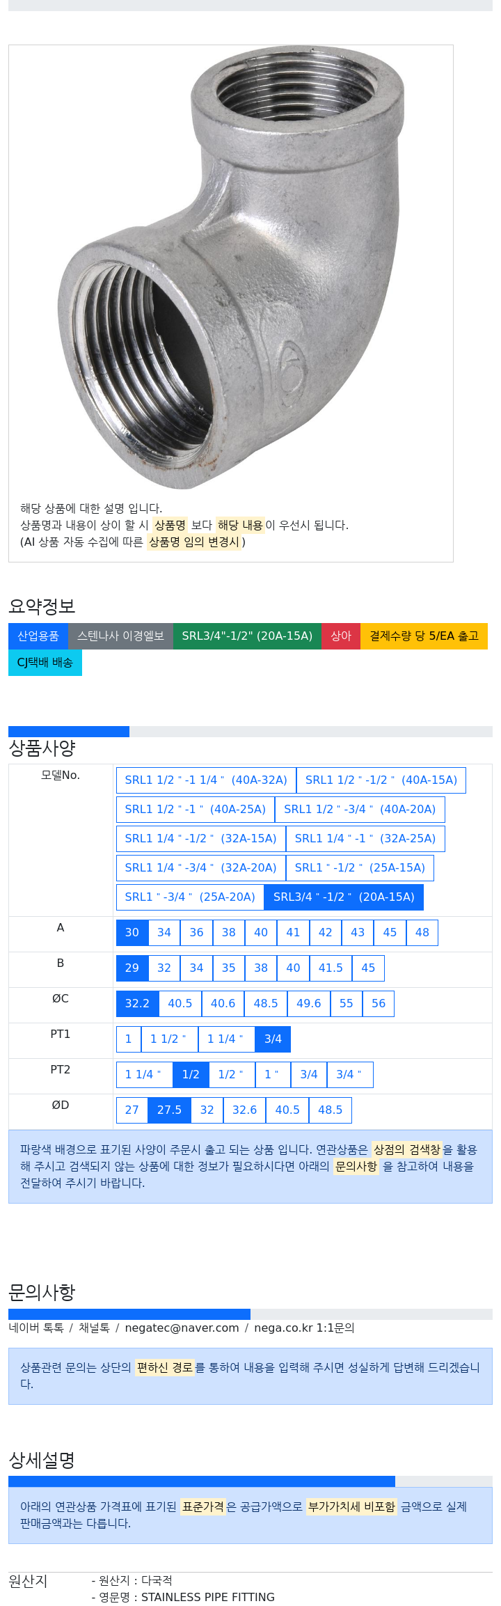Choose 32.6 in the ØD row
501x1606 pixels.
click(244, 1110)
